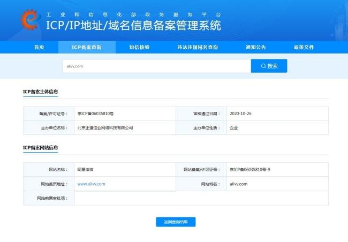Select the ICP备案查询 tab
This screenshot has width=348, height=242.
click(x=87, y=47)
